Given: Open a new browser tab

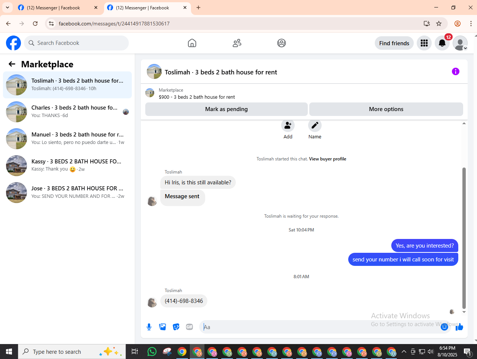Looking at the screenshot, I should tap(198, 7).
